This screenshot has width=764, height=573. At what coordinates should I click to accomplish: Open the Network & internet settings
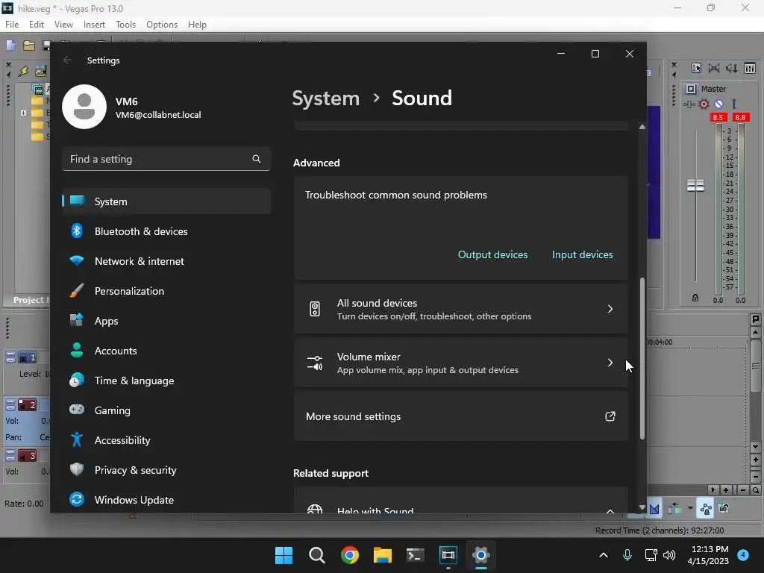click(x=166, y=261)
